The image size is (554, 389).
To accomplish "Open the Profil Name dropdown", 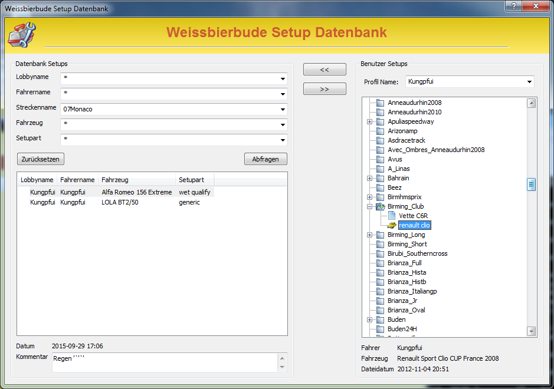I will (529, 82).
